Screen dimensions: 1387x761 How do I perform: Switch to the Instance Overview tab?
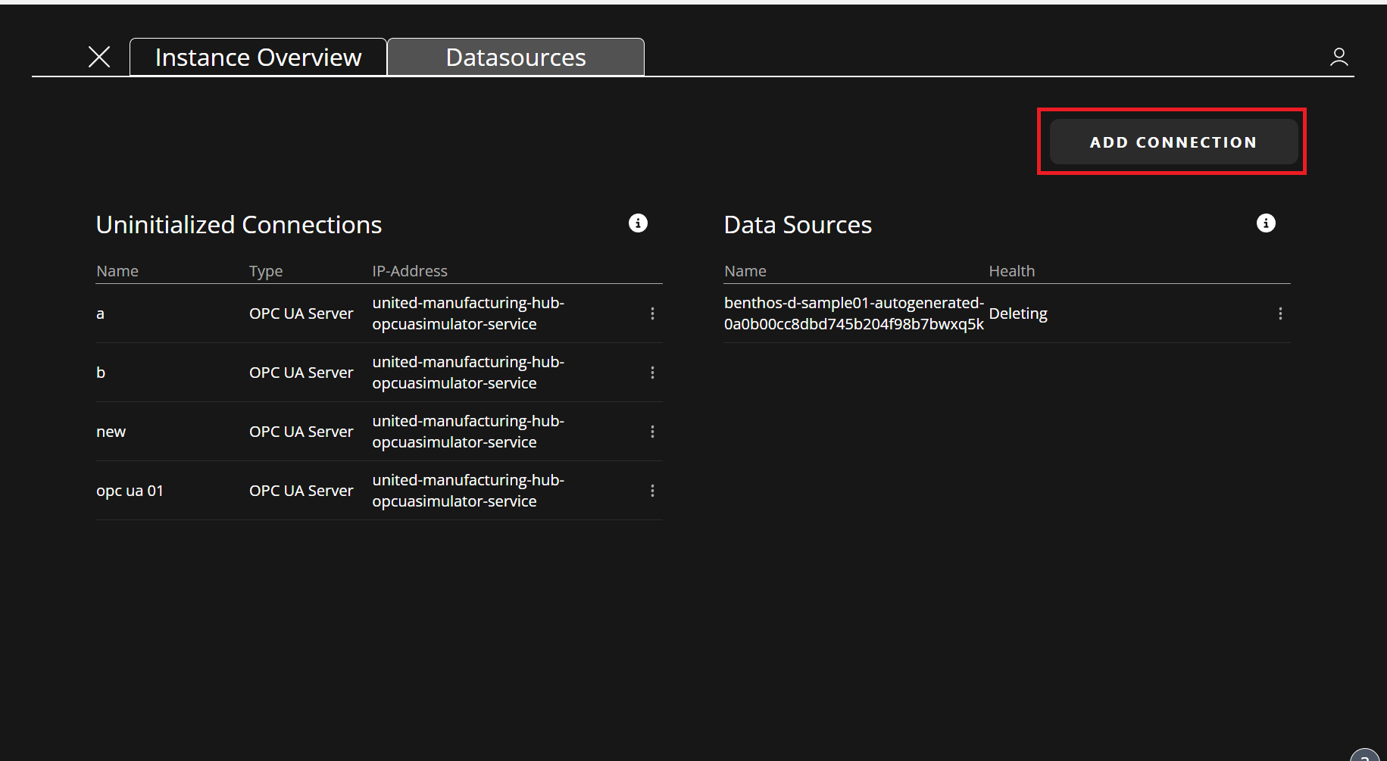coord(258,58)
